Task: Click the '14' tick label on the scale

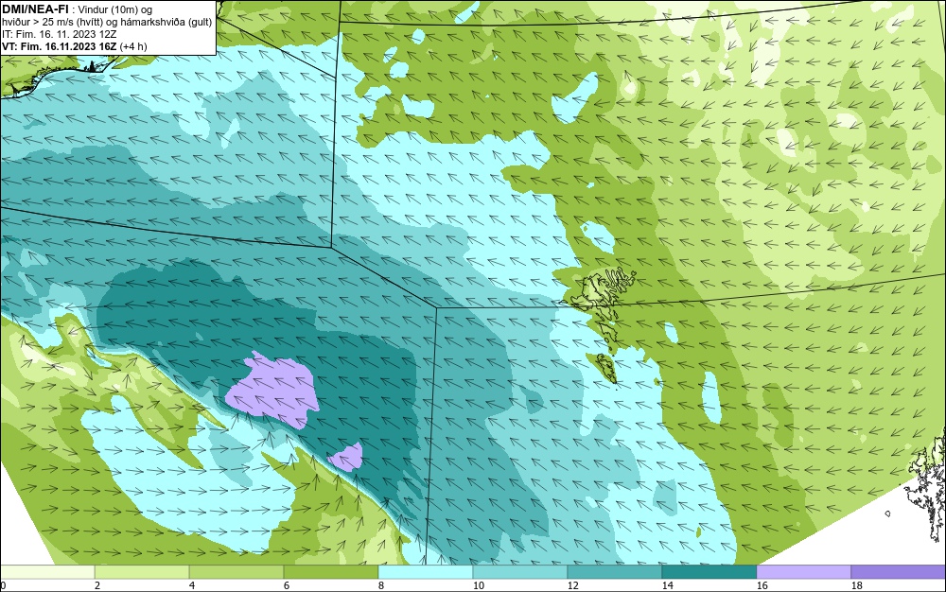Action: 667,585
